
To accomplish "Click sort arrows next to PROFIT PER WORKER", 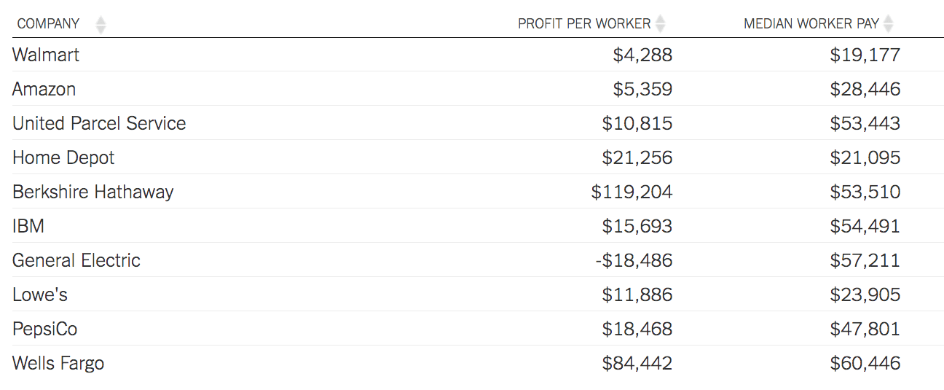I will [x=660, y=24].
